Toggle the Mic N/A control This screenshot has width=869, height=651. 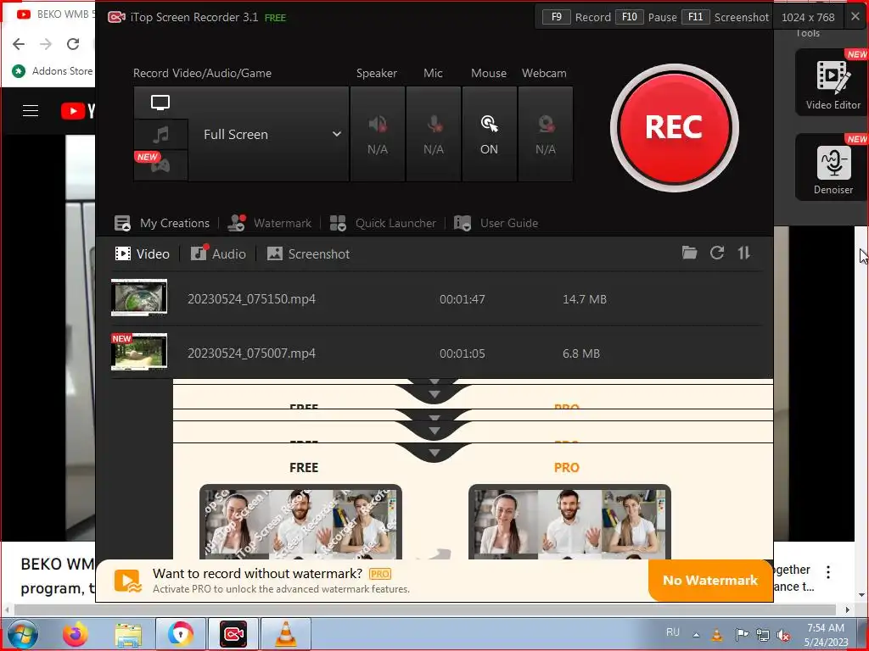coord(434,135)
